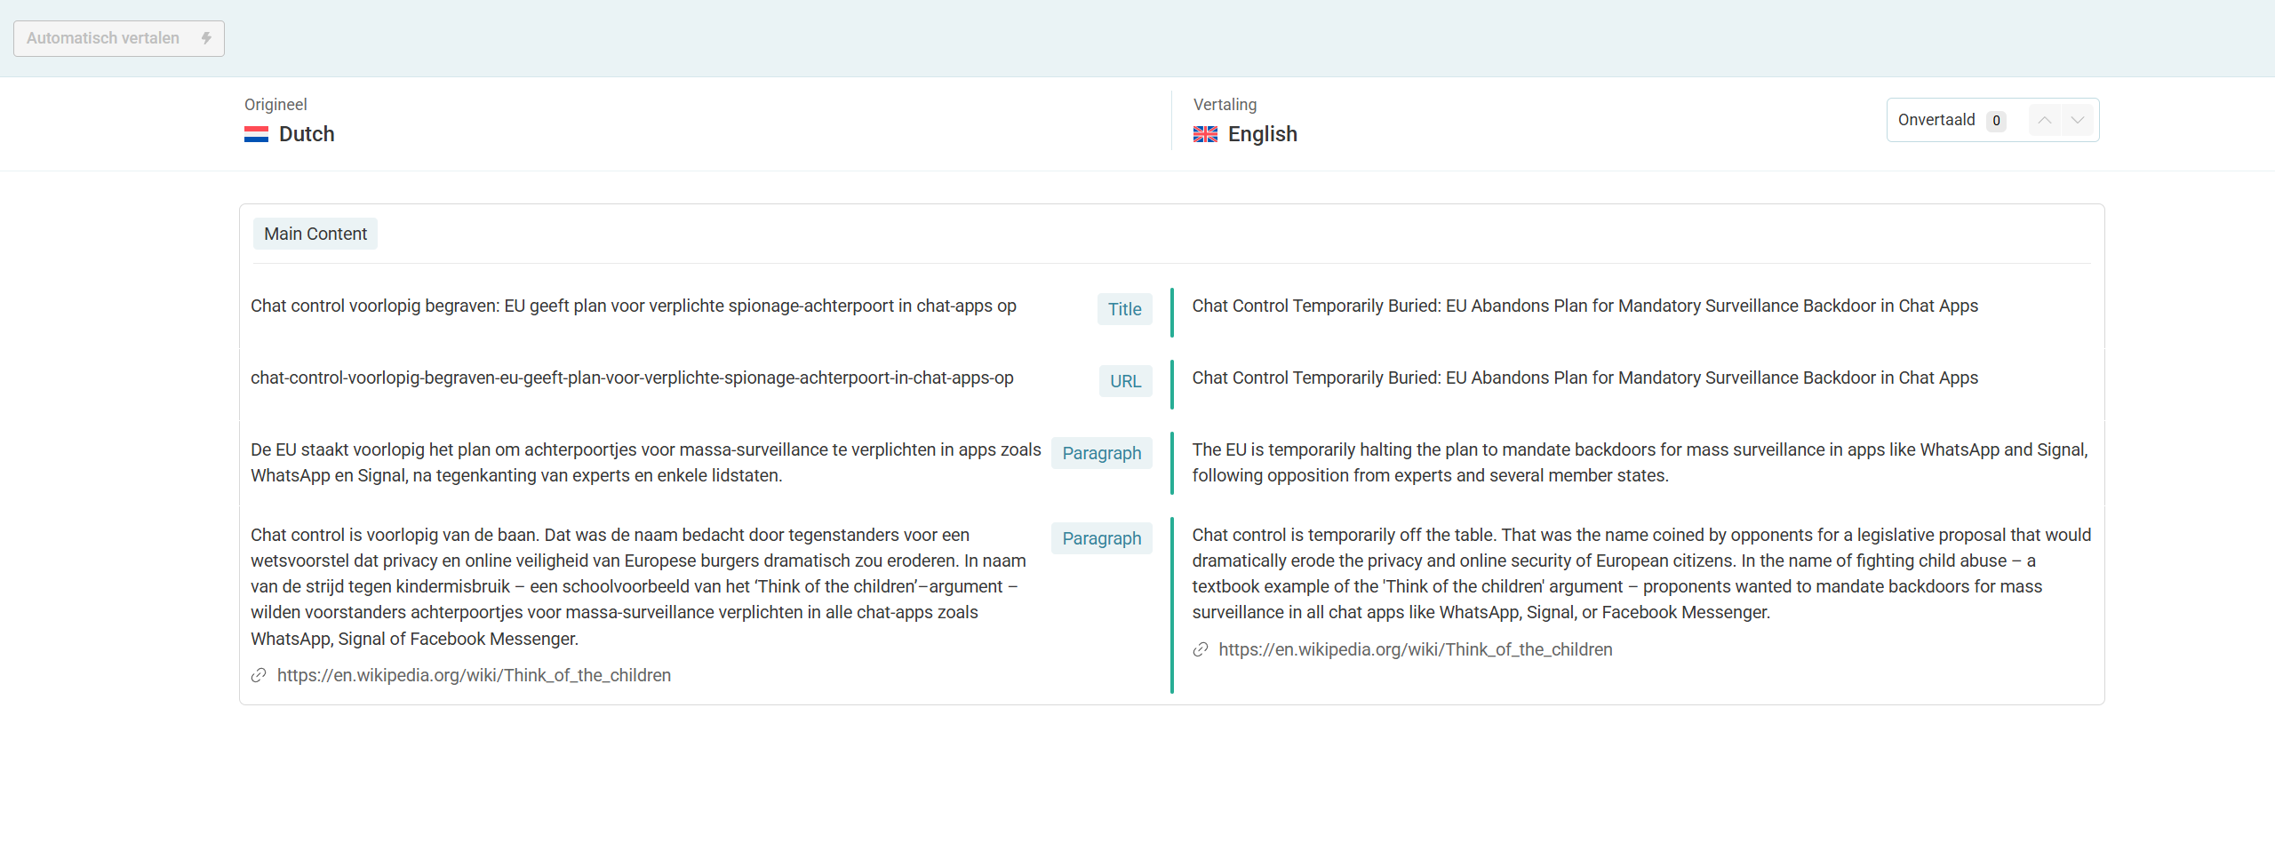Open the Think_of_the_children link in the translation column
Screen dimensions: 2275x843
tap(1415, 650)
